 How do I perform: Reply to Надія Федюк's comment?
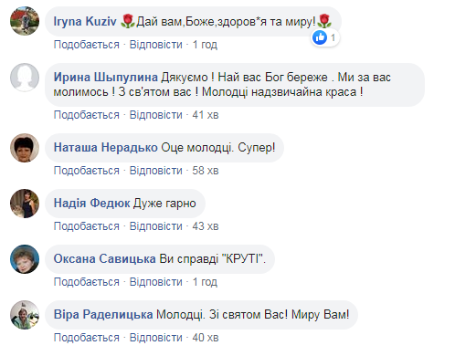click(x=156, y=226)
